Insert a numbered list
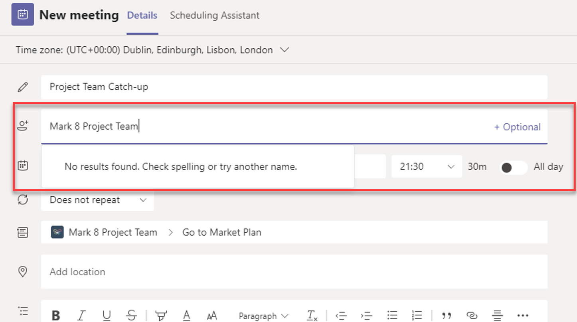 pyautogui.click(x=417, y=316)
